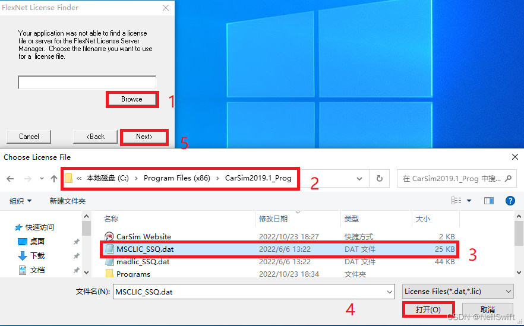Sort files by 修改日期 column header
This screenshot has height=326, width=524.
273,219
